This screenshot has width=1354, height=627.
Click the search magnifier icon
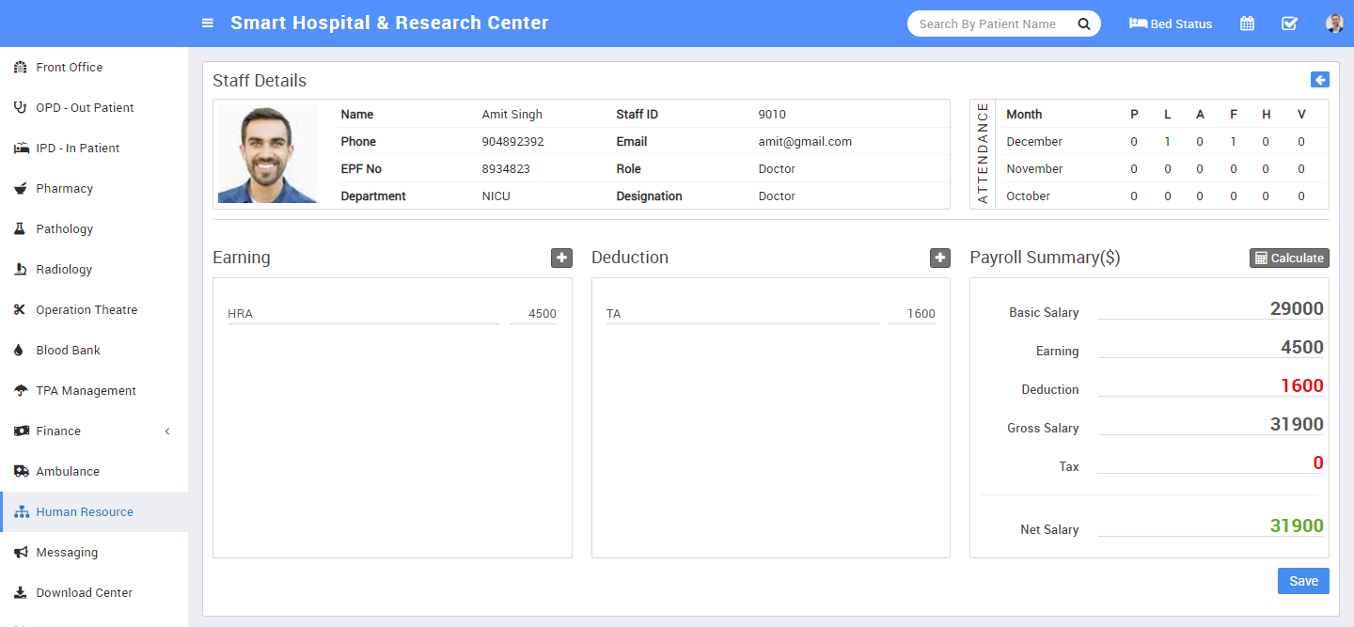point(1084,24)
